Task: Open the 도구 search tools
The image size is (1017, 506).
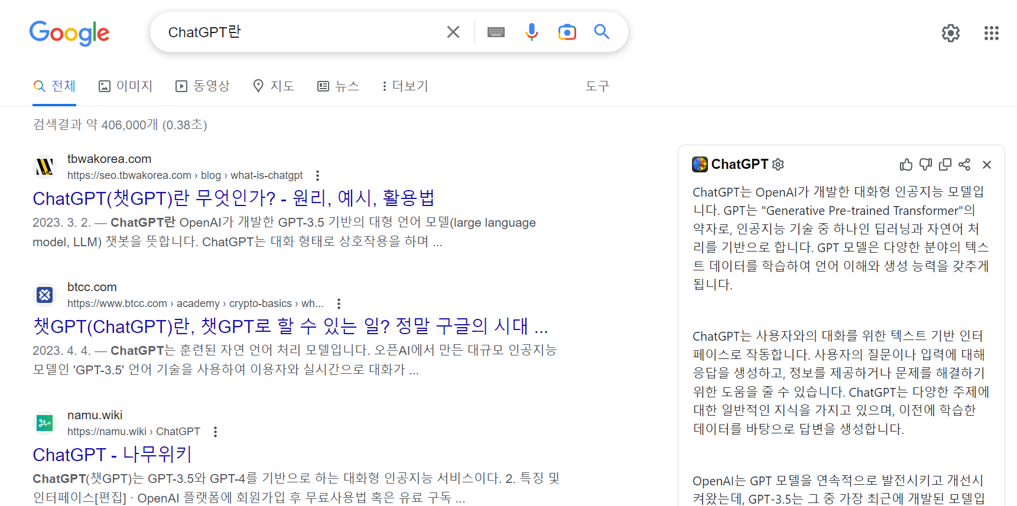Action: 597,86
